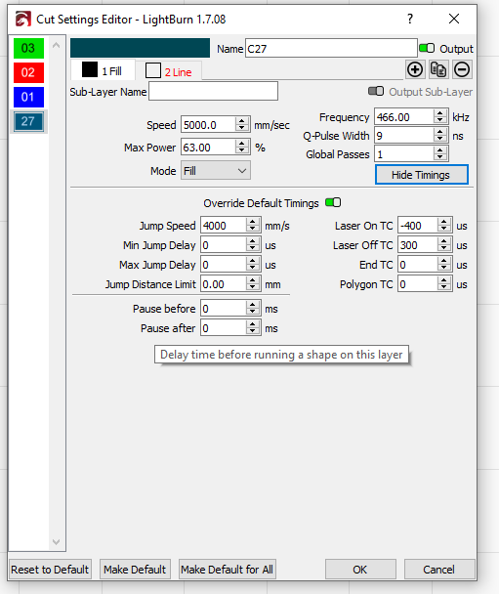Screen dimensions: 499x594
Task: Click the Hide Timings button
Action: click(x=422, y=175)
